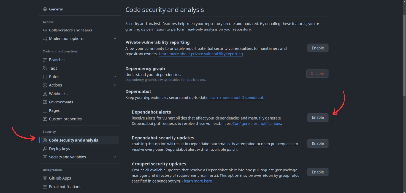Enable Dependabot alerts
Viewport: 406px width, 193px height.
(318, 117)
